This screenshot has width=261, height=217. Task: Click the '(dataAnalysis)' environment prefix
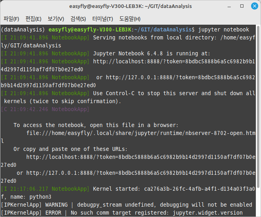23,29
